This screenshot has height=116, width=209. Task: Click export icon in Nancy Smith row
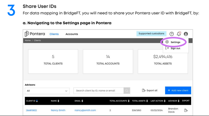[x=186, y=110]
